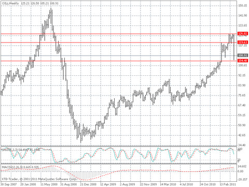The width and height of the screenshot is (249, 187).
Task: Click the '31 Aug 2008' date label
Action: point(68,184)
